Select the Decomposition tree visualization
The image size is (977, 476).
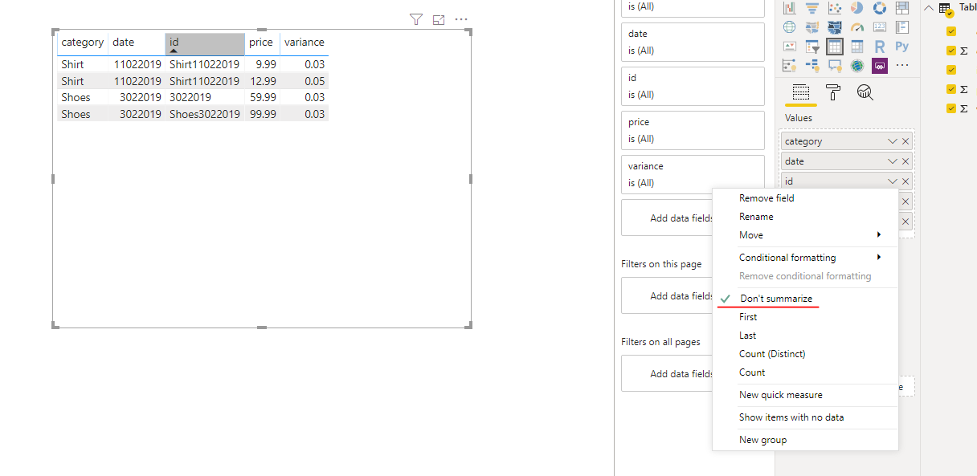(812, 66)
